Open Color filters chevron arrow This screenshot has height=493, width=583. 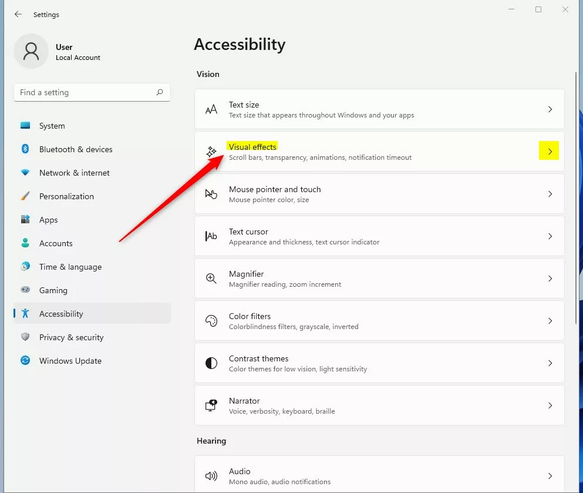[550, 321]
